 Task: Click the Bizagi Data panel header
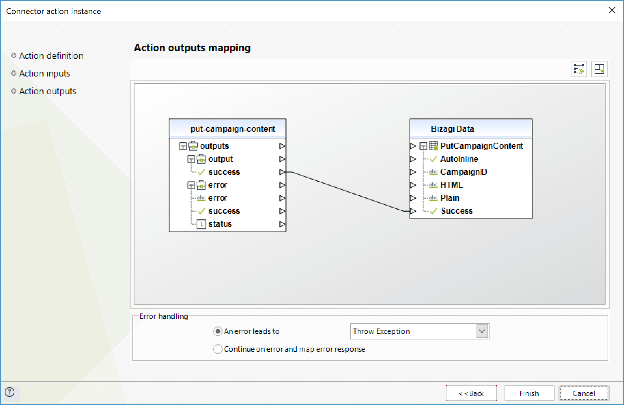coord(471,129)
